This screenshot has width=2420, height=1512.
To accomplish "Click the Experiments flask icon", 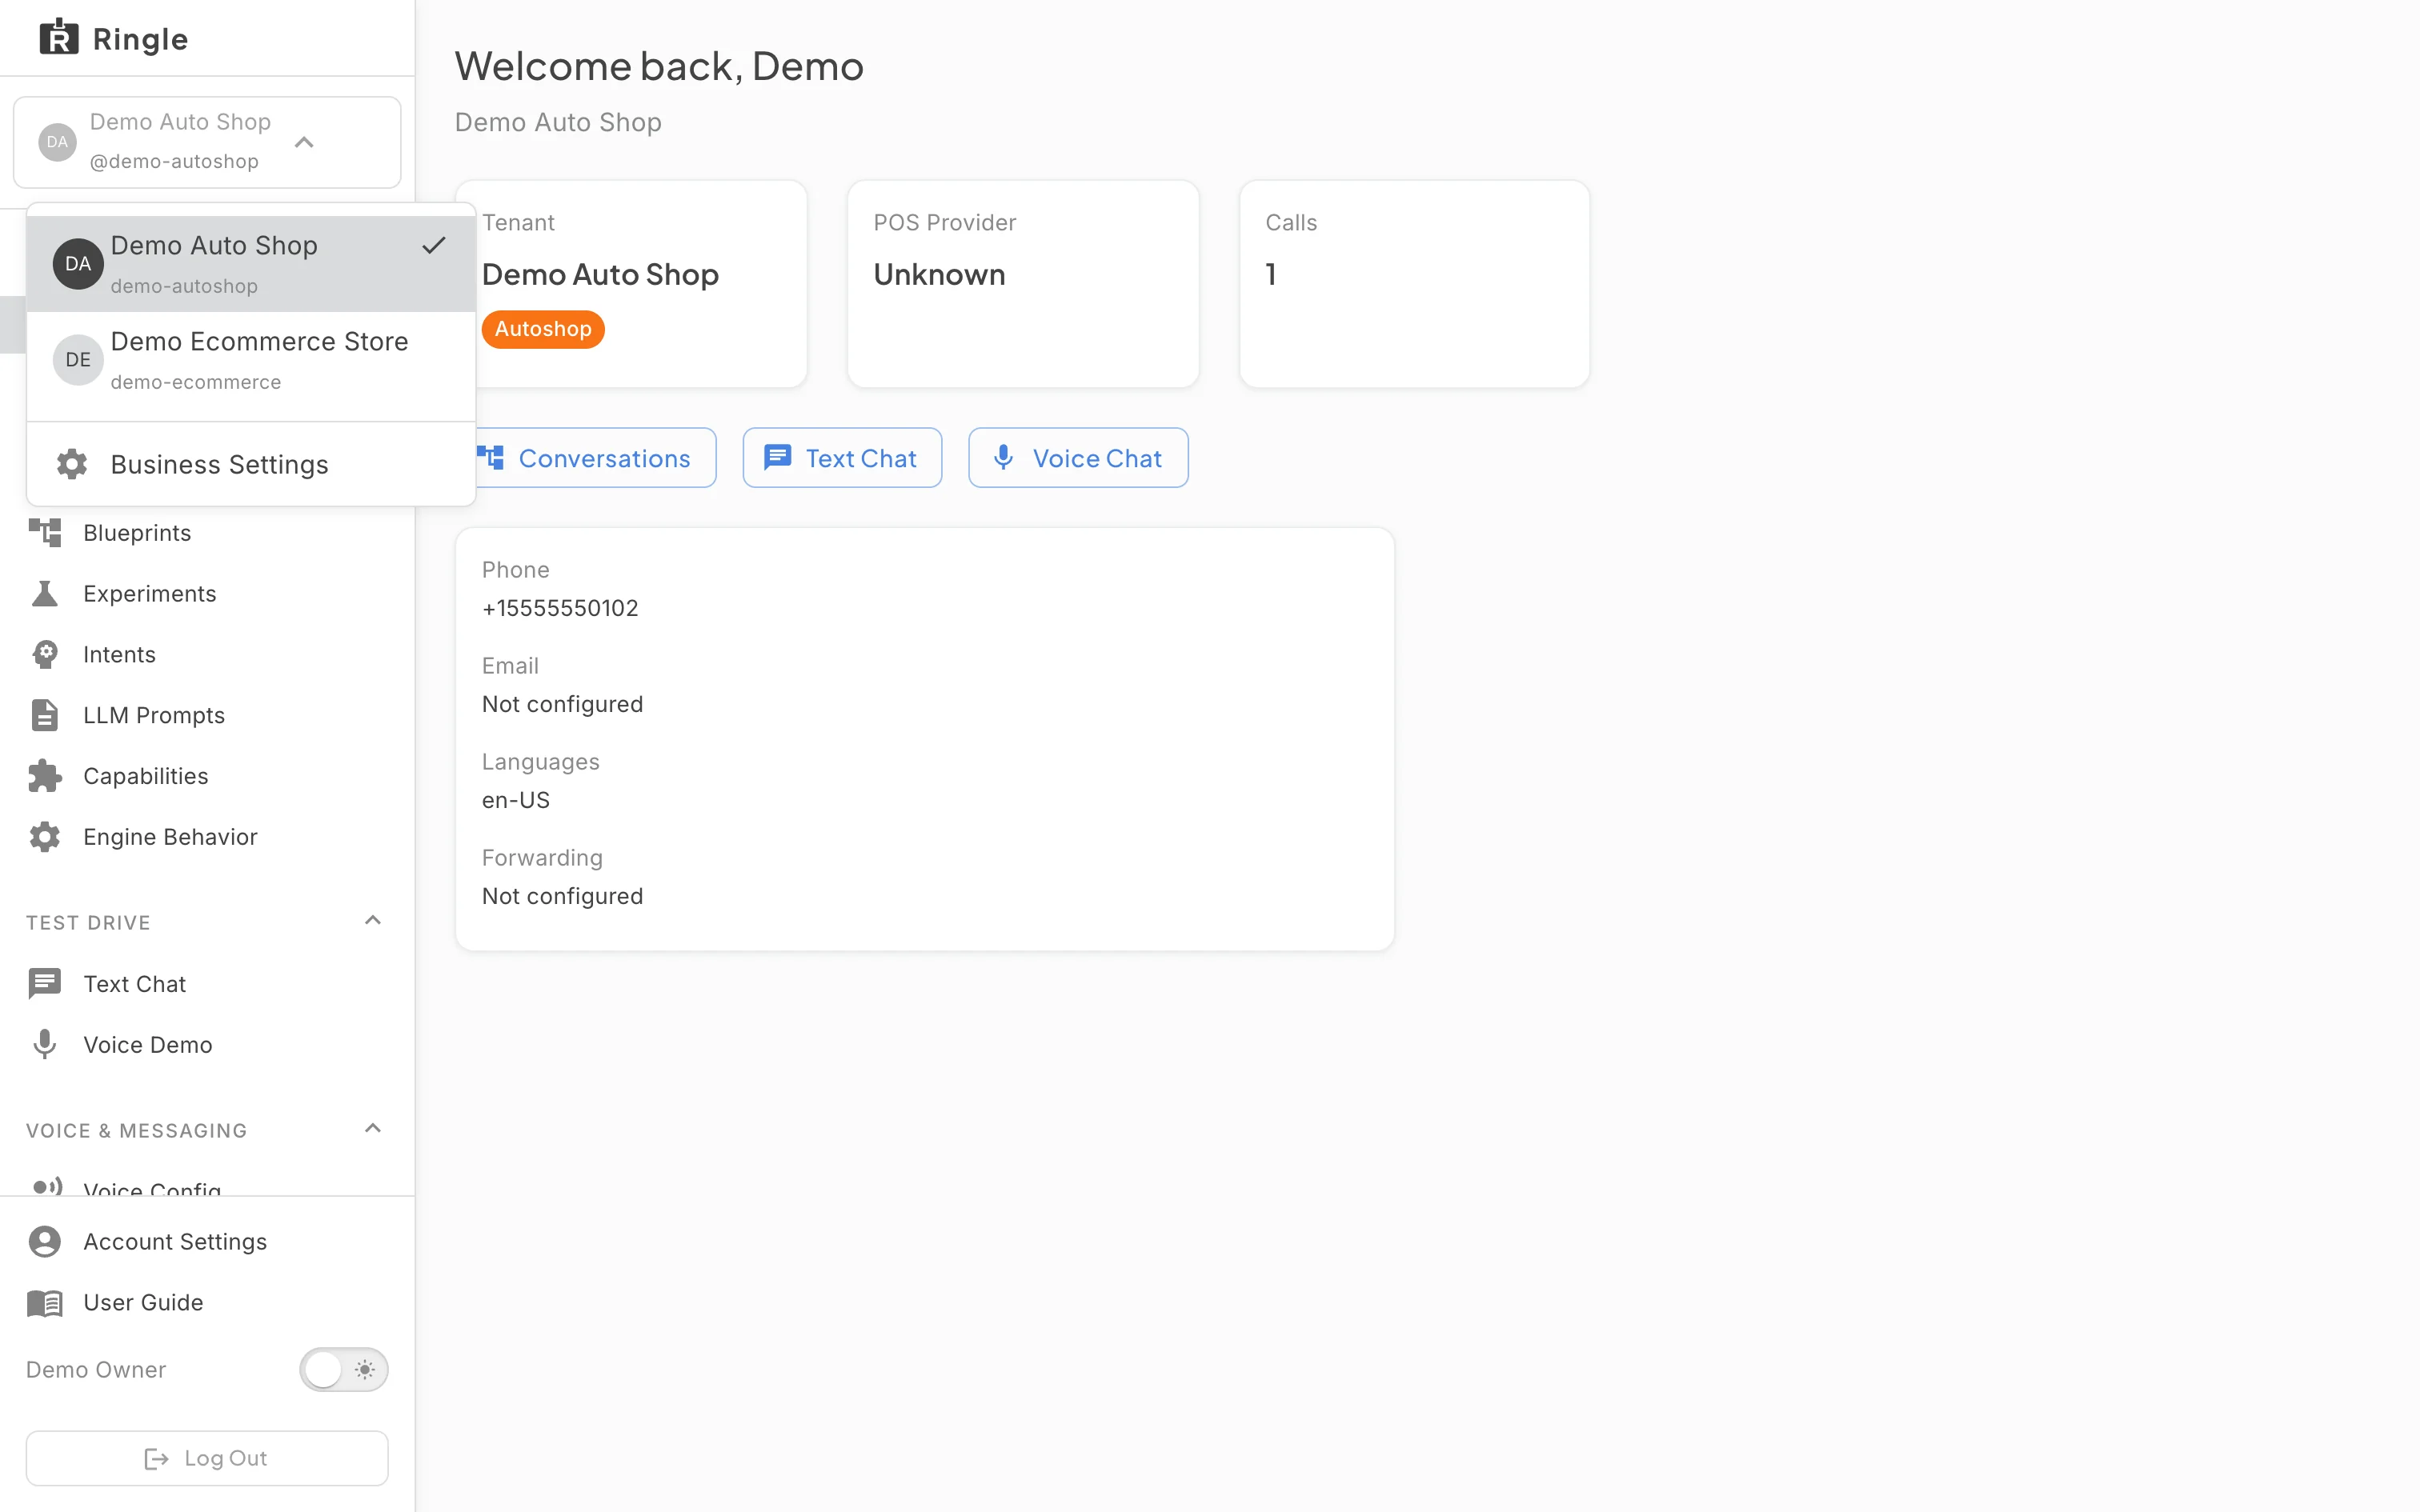I will pos(45,594).
